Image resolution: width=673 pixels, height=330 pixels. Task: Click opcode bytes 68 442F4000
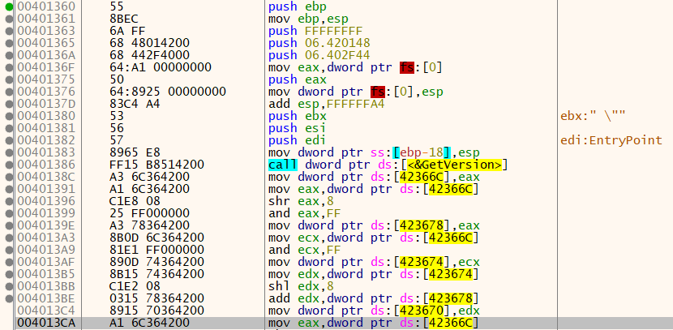pyautogui.click(x=149, y=55)
